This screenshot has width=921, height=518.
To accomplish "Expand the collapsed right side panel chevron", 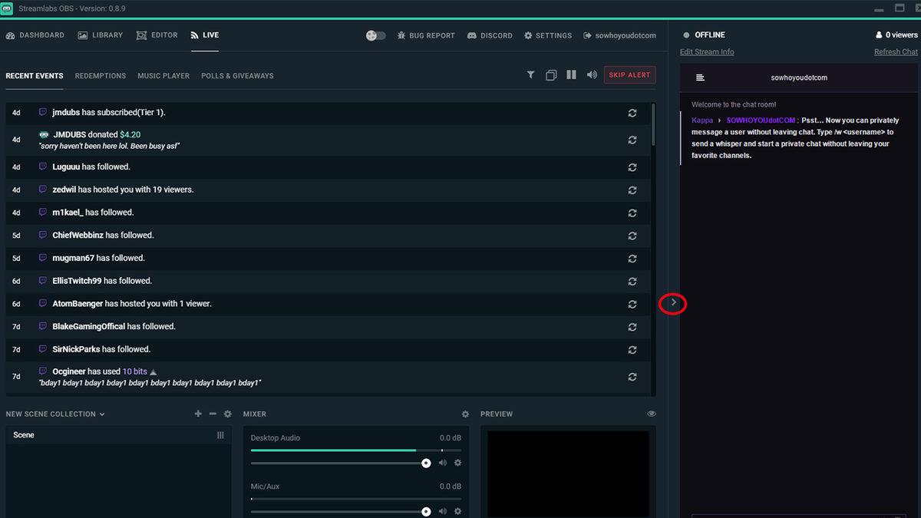I will (673, 303).
